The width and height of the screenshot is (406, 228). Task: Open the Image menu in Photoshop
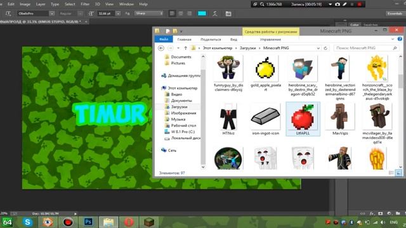[x=25, y=4]
